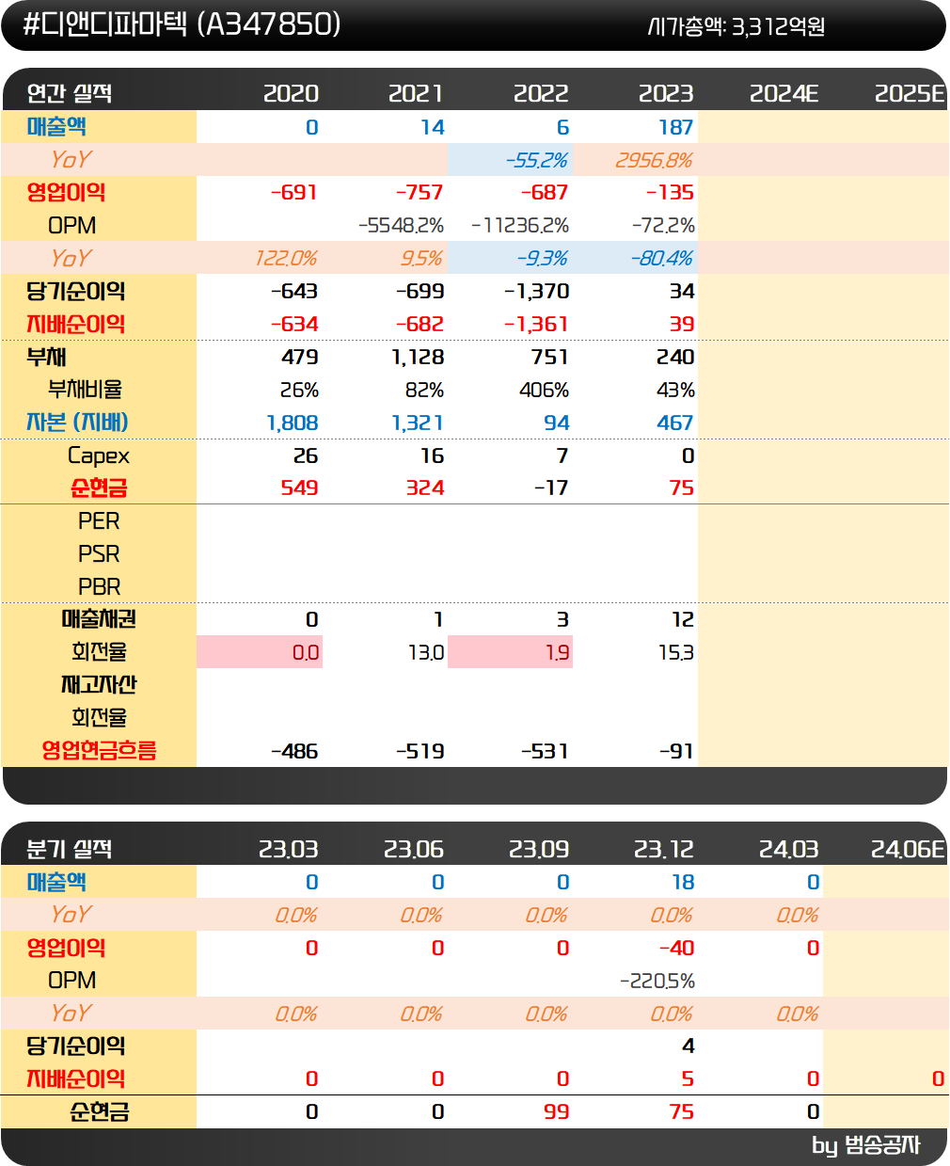Select the 연간 실적 header label
The height and width of the screenshot is (1166, 950).
pyautogui.click(x=70, y=93)
